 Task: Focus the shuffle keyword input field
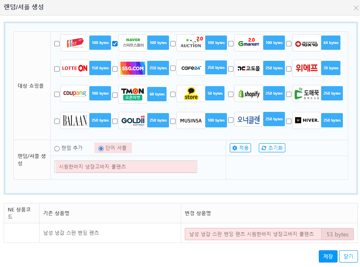(x=126, y=167)
